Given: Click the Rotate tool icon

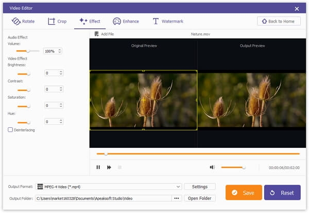Looking at the screenshot, I should pos(16,21).
